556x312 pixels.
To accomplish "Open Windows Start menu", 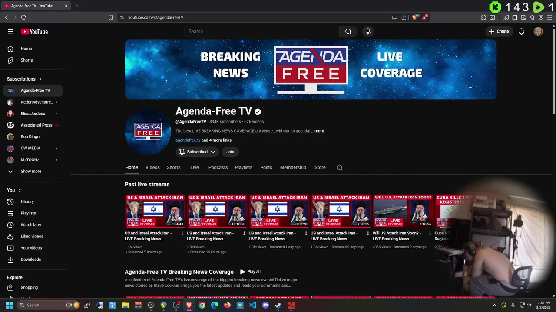I will [9, 305].
